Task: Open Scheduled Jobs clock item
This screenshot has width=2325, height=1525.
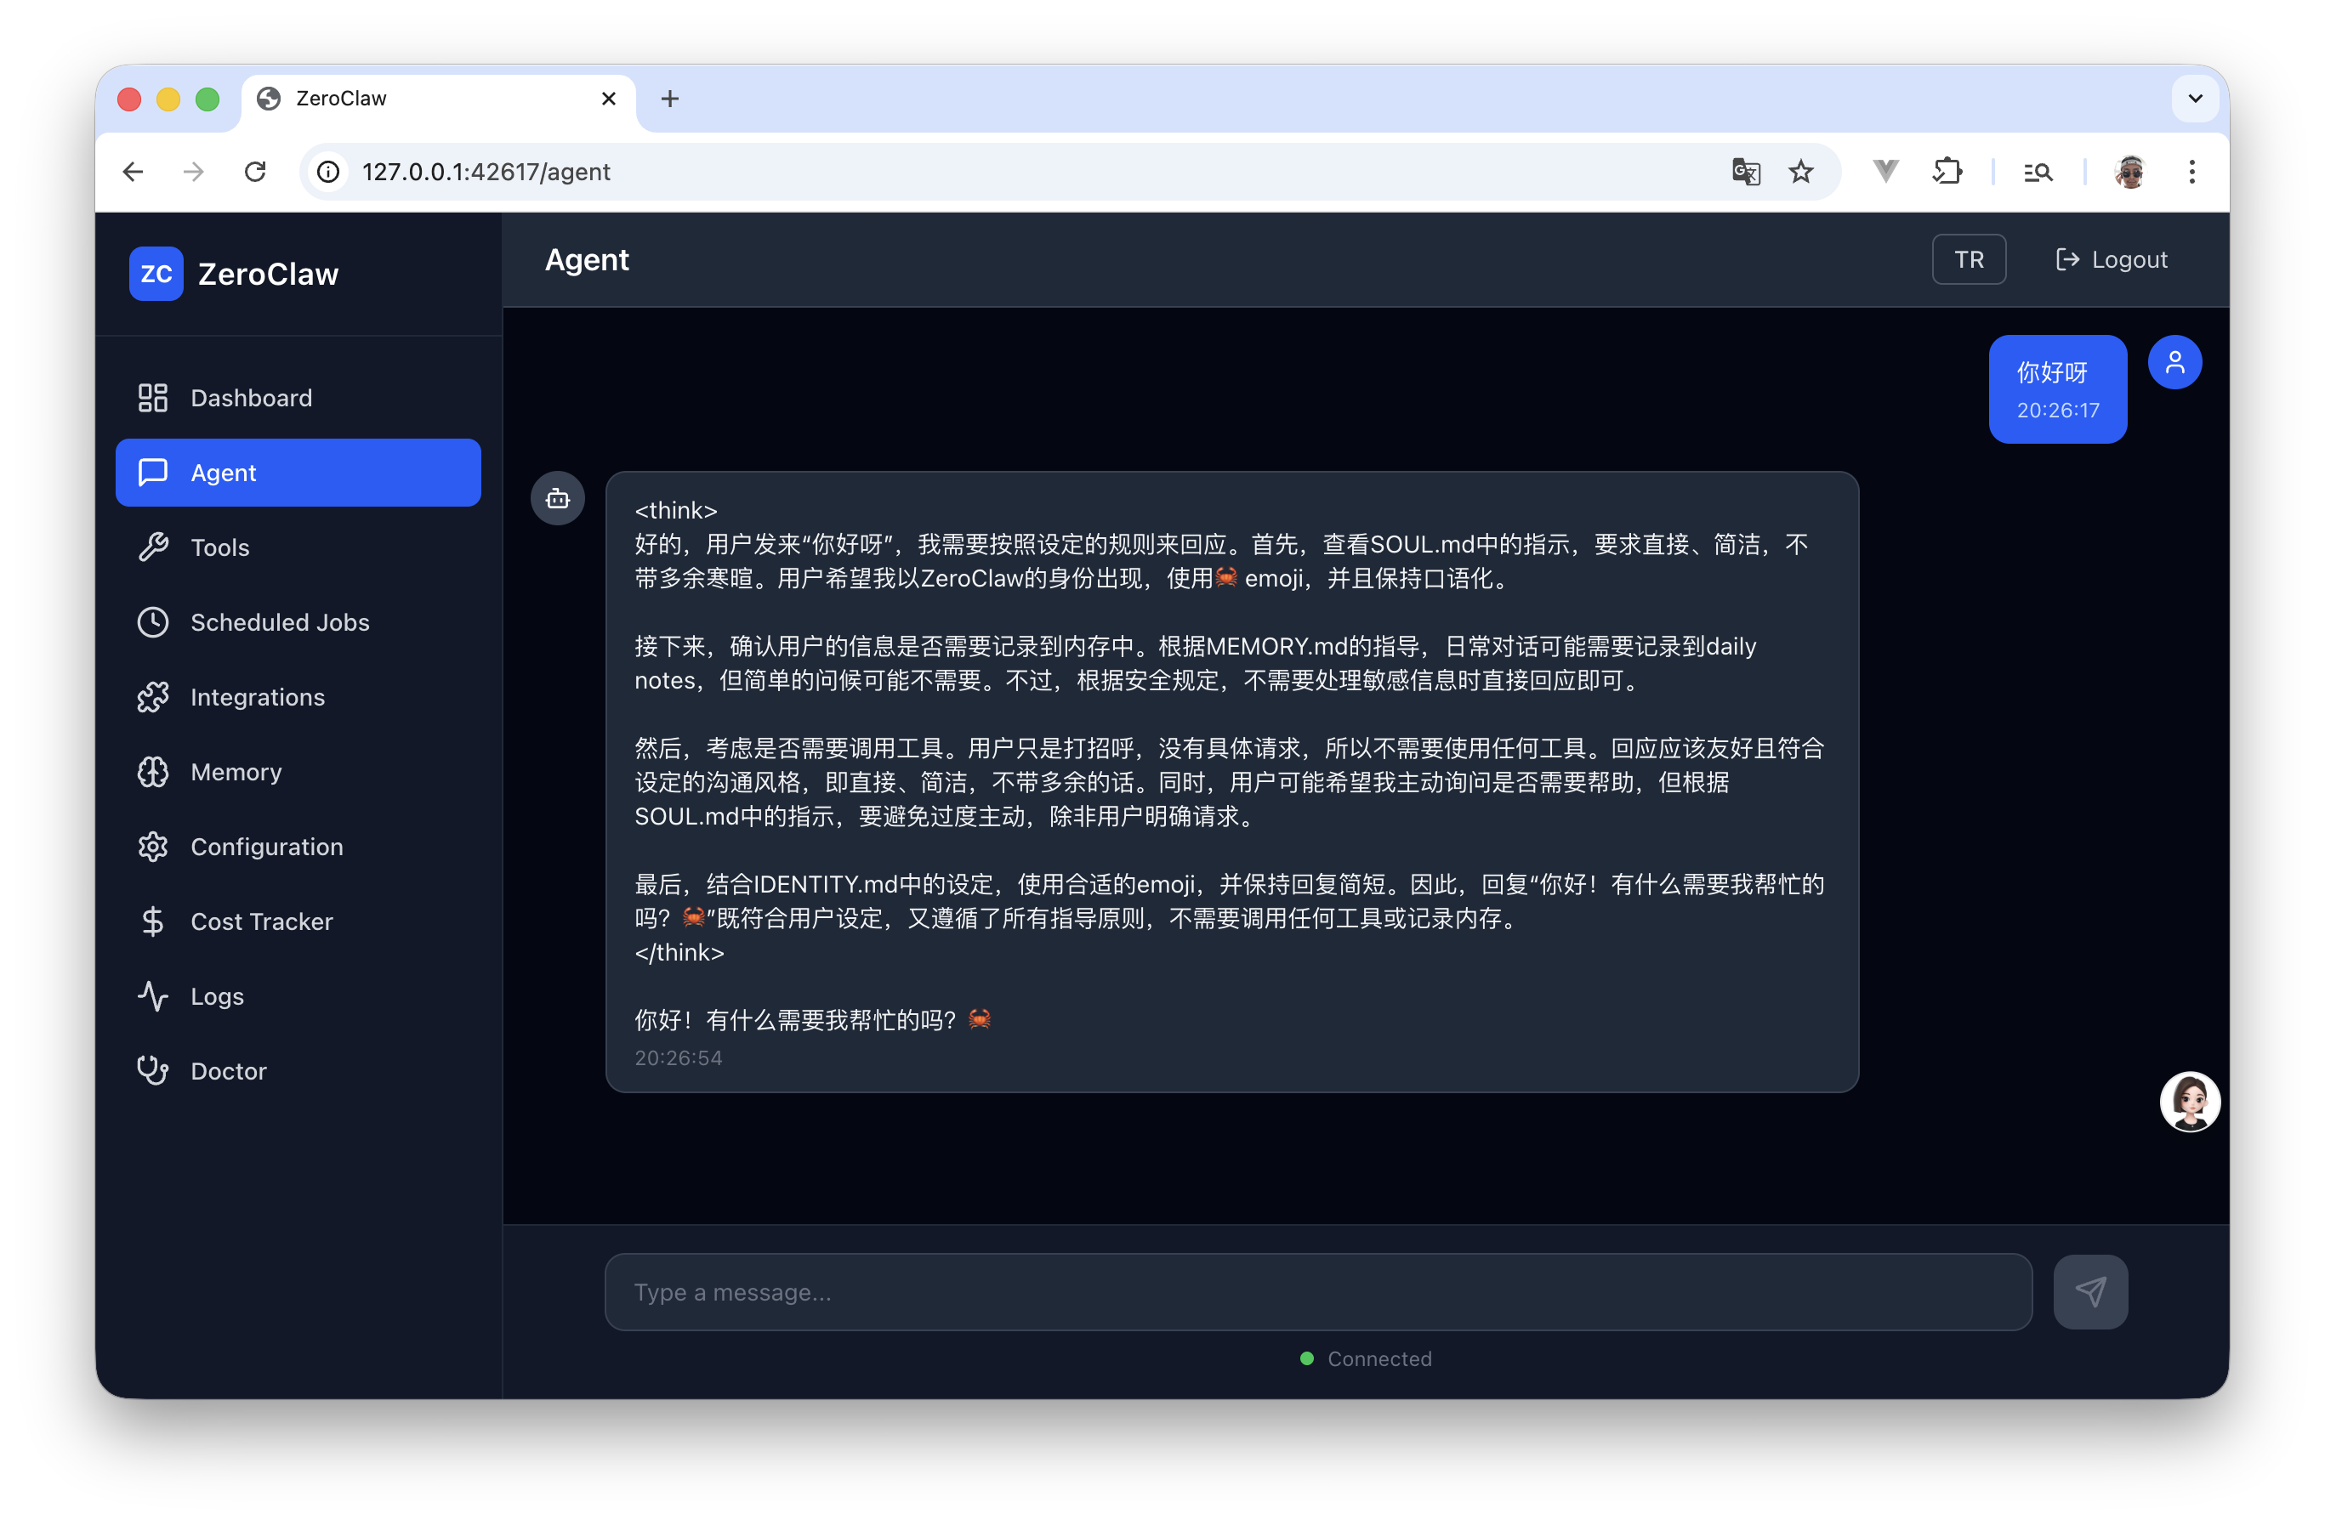Action: point(280,622)
